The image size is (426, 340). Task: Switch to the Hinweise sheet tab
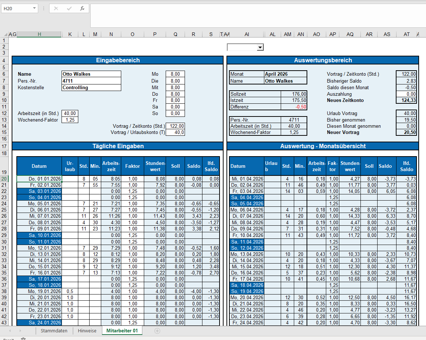point(87,331)
